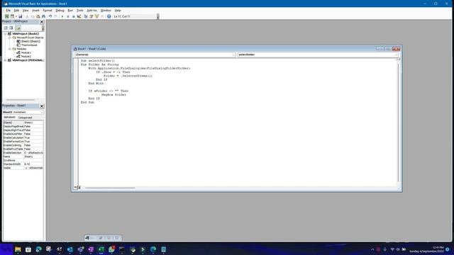The width and height of the screenshot is (454, 255).
Task: Open the Edit menu
Action: coord(16,11)
